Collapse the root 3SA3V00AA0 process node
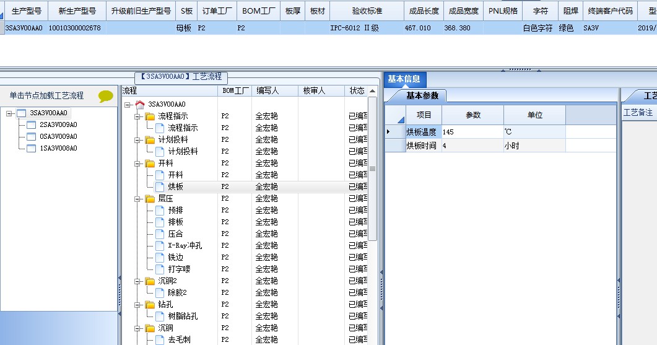 pos(128,105)
